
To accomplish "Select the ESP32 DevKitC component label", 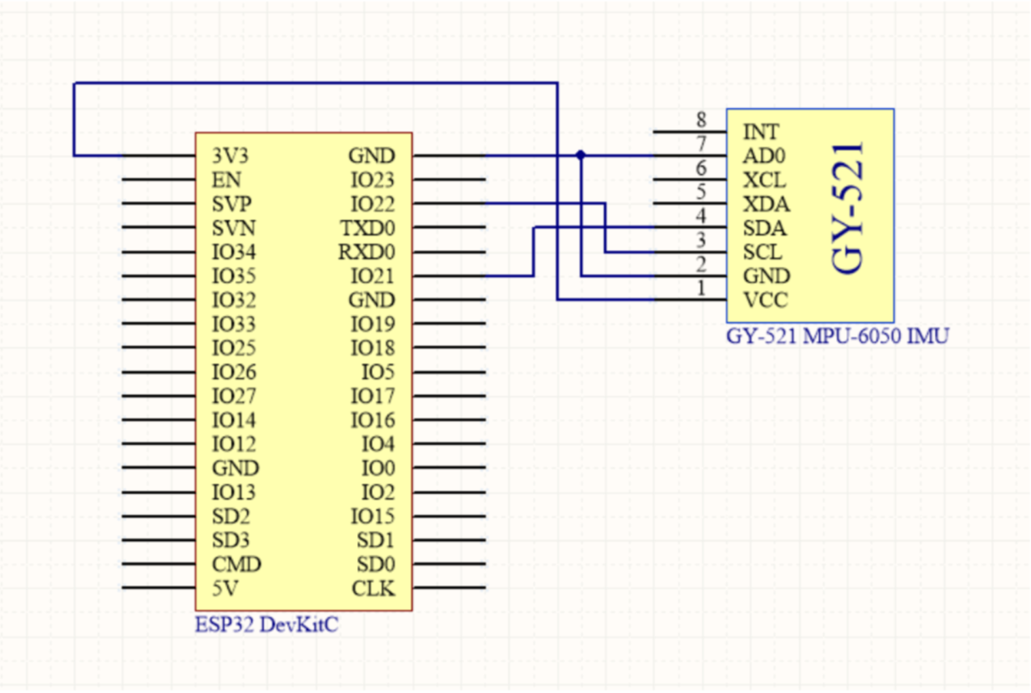I will click(266, 624).
